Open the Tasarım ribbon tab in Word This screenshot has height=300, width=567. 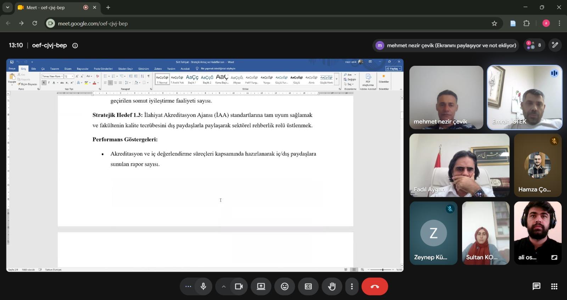pyautogui.click(x=55, y=69)
